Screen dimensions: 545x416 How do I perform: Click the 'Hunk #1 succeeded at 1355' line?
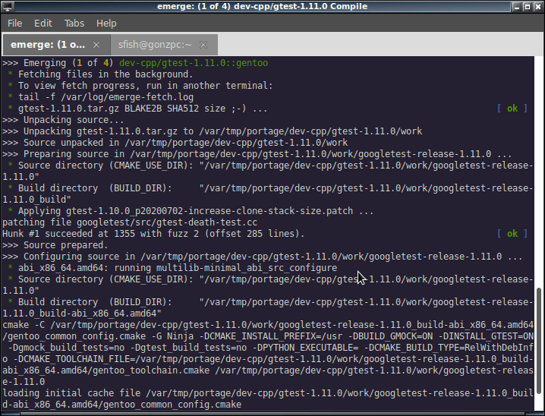click(153, 234)
